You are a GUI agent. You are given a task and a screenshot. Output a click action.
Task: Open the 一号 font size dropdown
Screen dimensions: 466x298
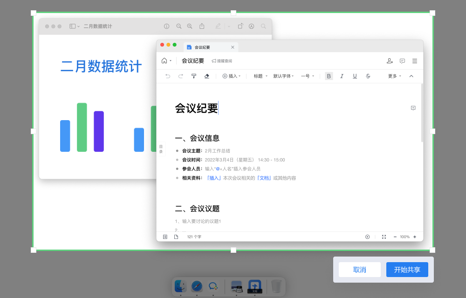(308, 76)
